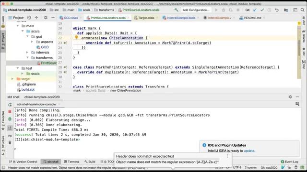Open the Version Control tool window
The width and height of the screenshot is (307, 172).
click(x=24, y=161)
